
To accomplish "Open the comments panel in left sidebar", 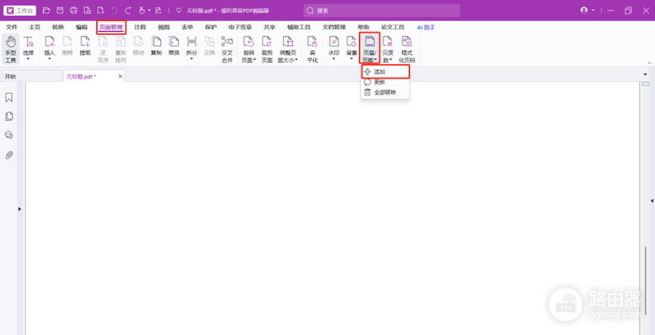I will (9, 135).
